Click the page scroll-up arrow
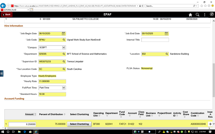Screen dimensions: 215x134 [214, 21]
